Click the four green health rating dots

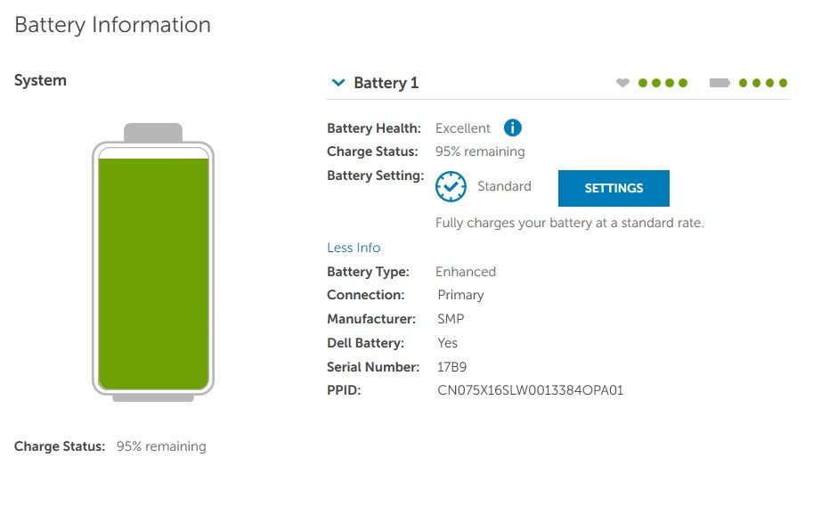click(663, 83)
